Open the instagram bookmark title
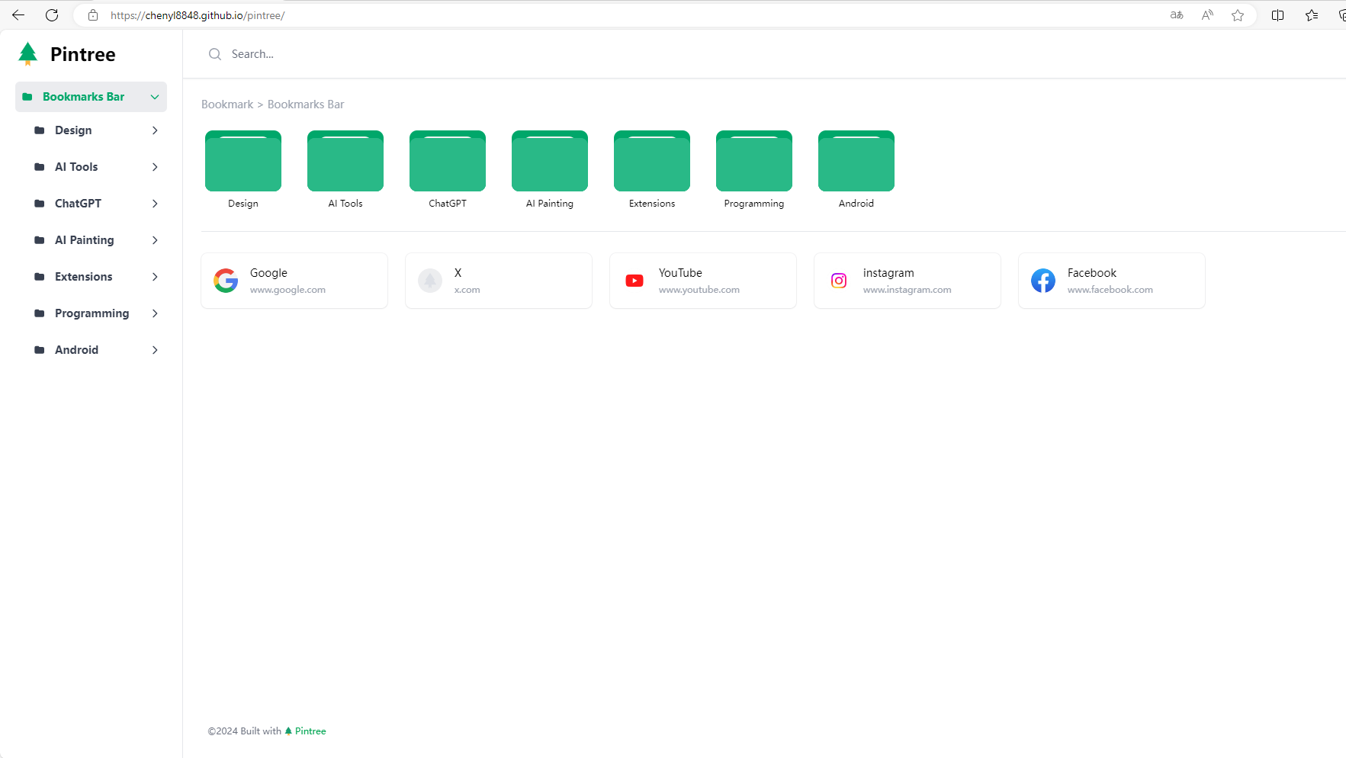The width and height of the screenshot is (1346, 758). click(x=888, y=273)
